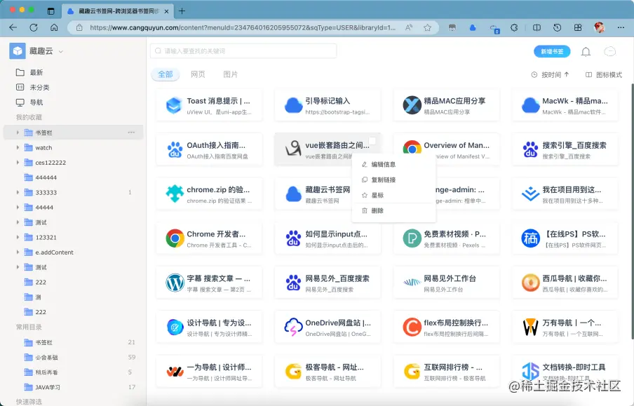Screen dimensions: 634x406
Task: Open more options dots on 书签栏 folder
Action: coord(131,133)
